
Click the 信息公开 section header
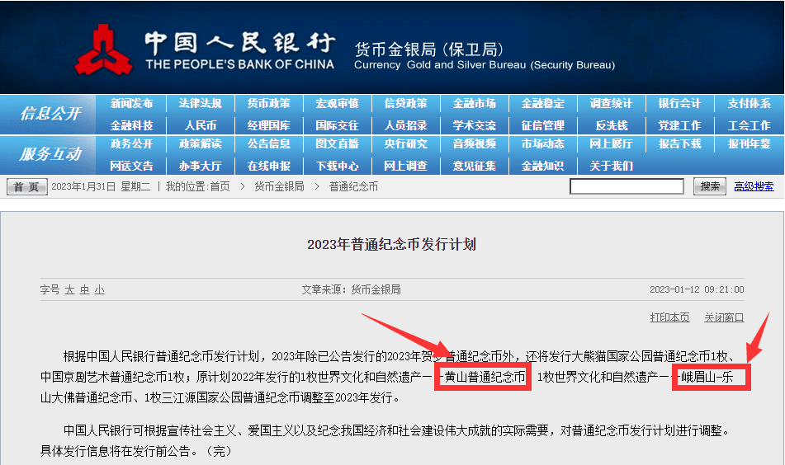coord(50,114)
